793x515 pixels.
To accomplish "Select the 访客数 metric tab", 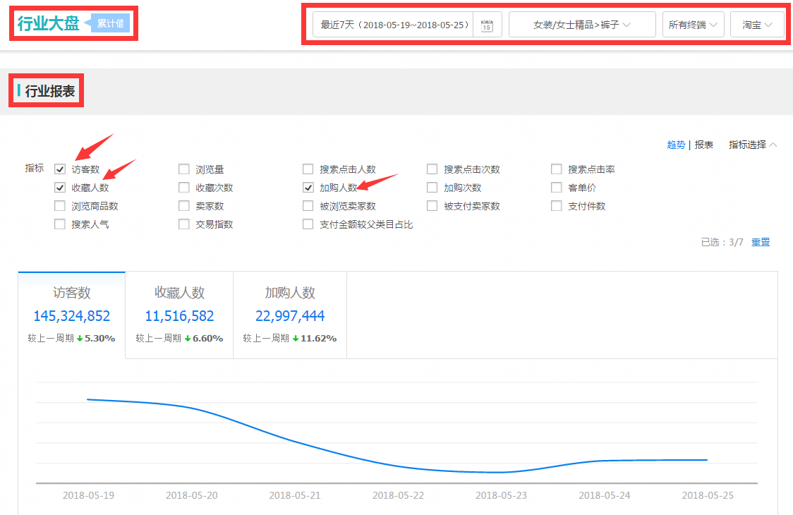I will tap(72, 315).
